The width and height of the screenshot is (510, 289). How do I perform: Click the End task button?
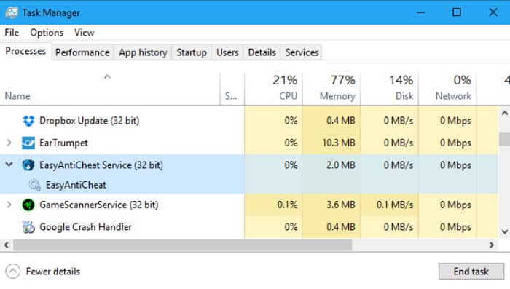click(x=471, y=271)
